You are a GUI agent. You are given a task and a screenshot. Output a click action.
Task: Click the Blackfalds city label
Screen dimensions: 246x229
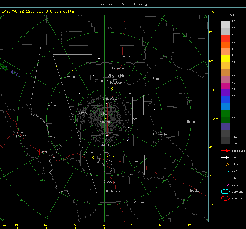(116, 75)
